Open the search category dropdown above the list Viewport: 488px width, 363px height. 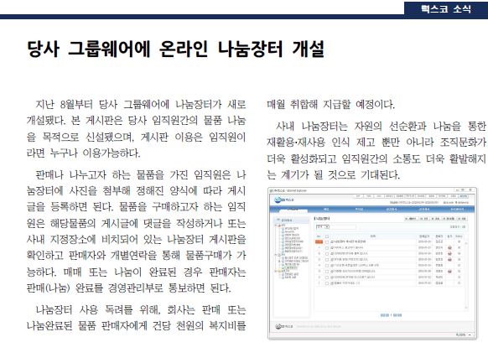(323, 226)
